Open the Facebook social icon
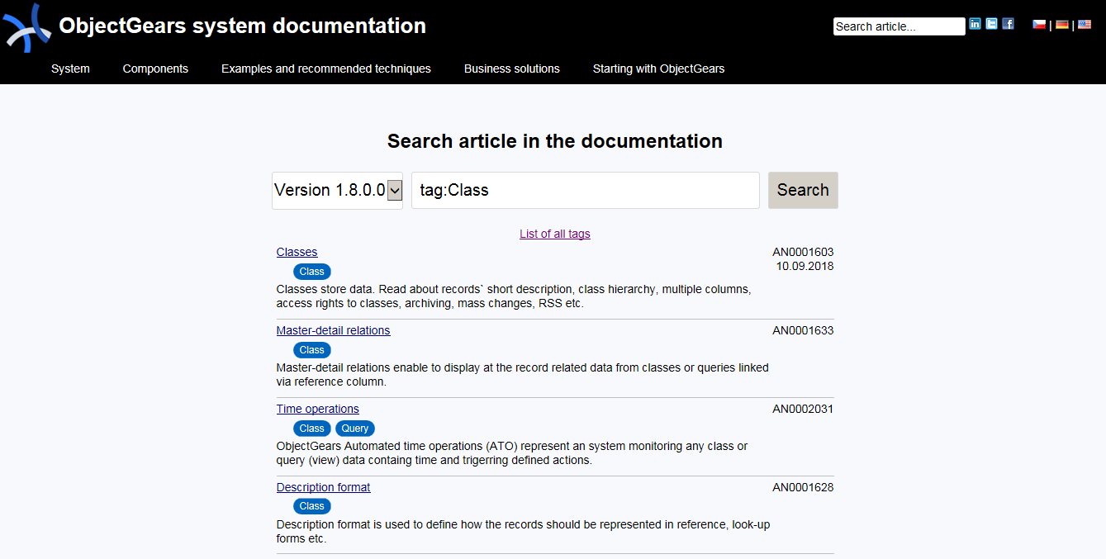Image resolution: width=1106 pixels, height=559 pixels. 1008,24
